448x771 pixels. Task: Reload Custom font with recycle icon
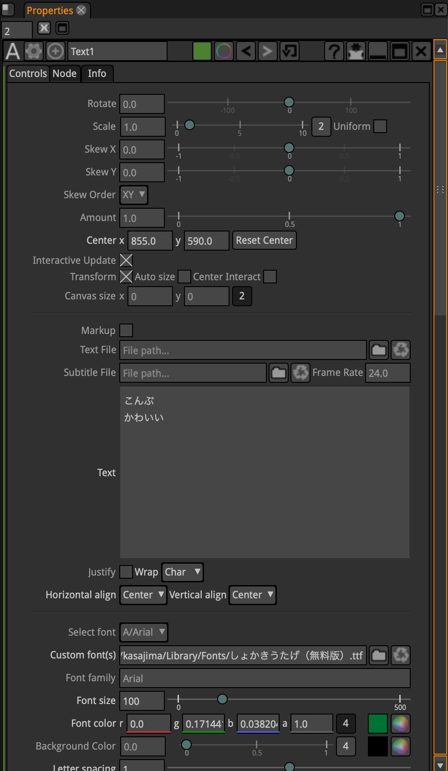(401, 655)
